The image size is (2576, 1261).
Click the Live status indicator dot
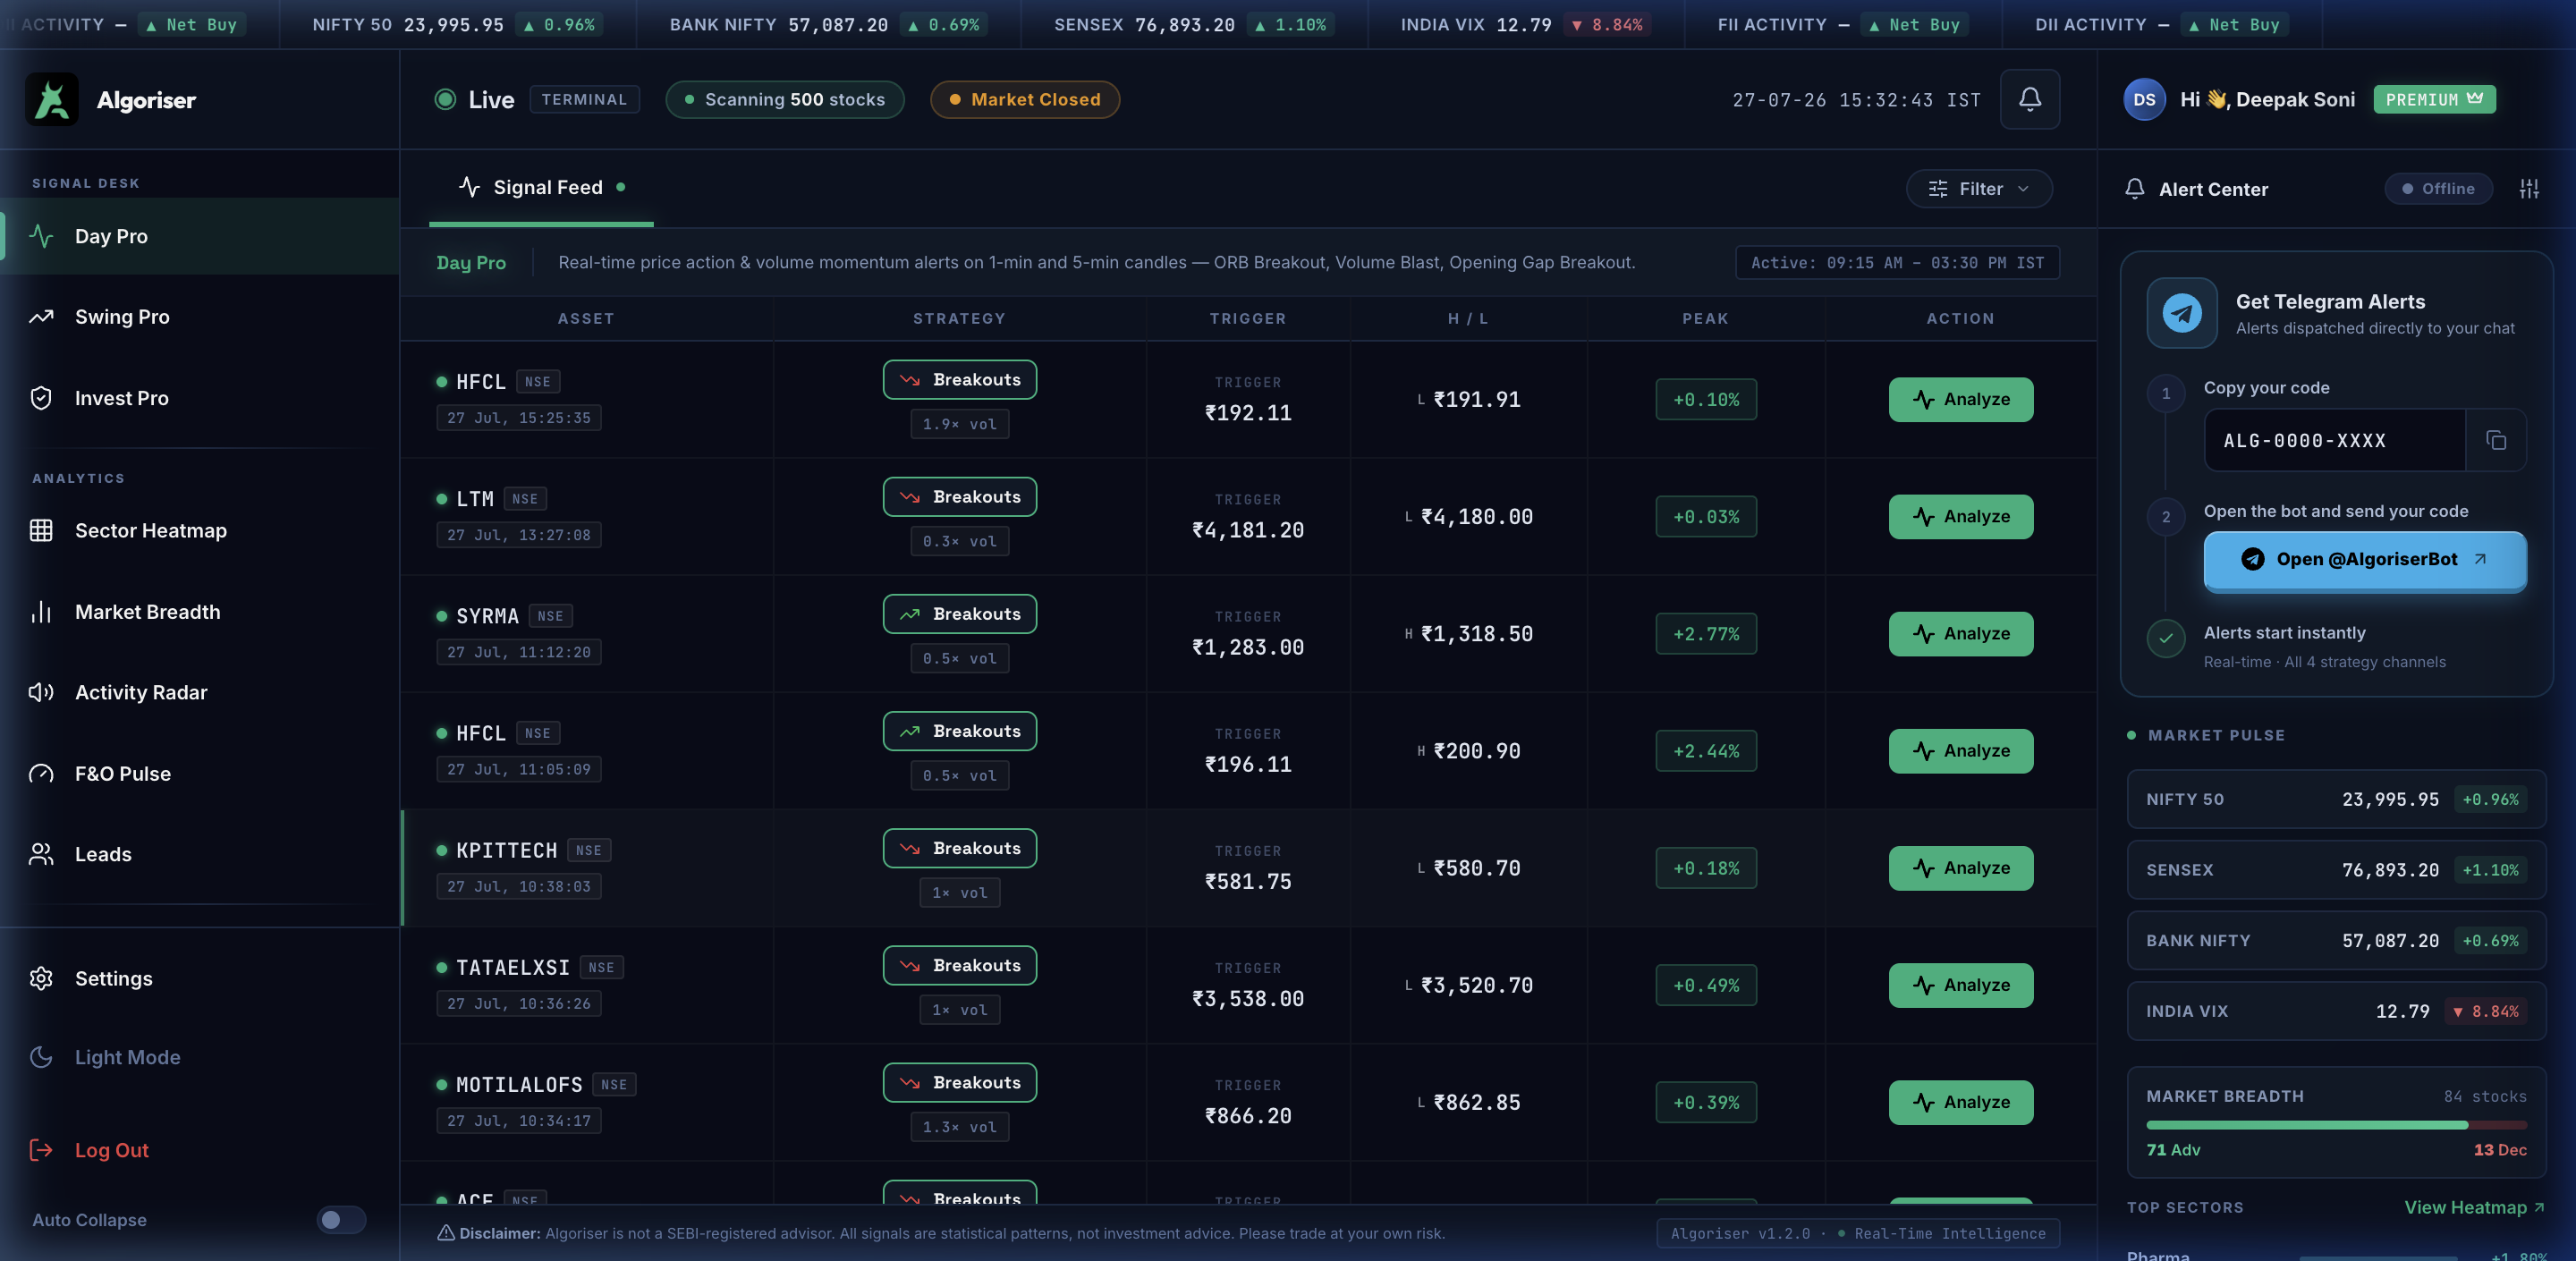coord(445,99)
